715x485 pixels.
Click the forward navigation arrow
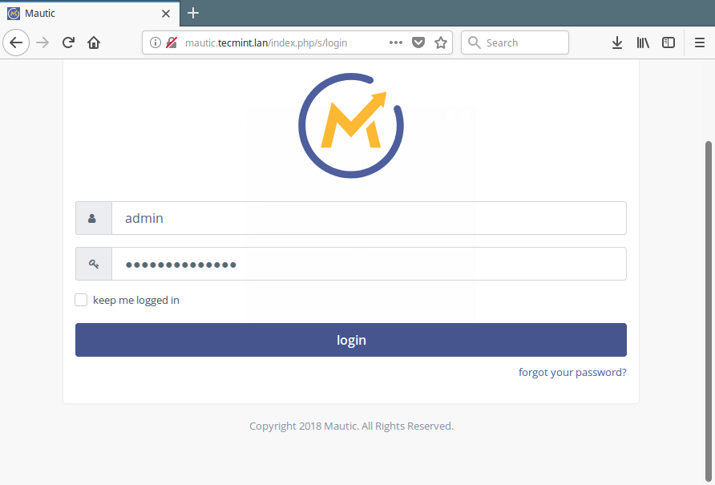tap(42, 42)
